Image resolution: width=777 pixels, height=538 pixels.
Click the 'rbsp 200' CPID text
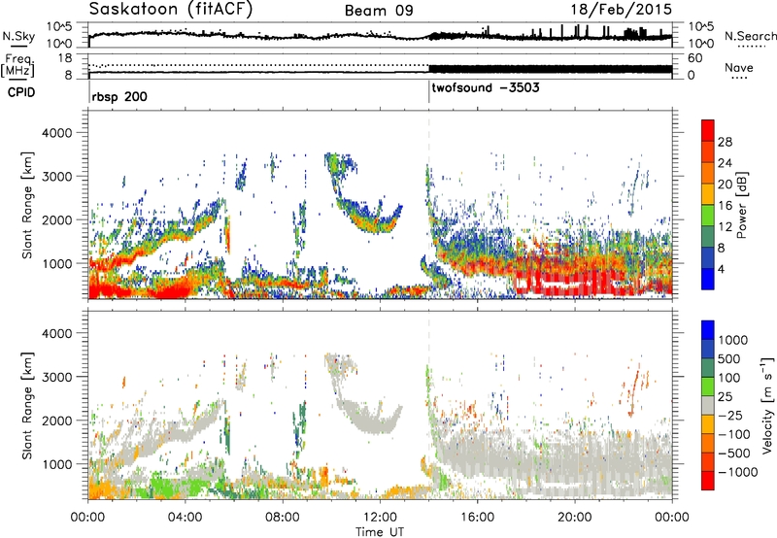coord(119,96)
